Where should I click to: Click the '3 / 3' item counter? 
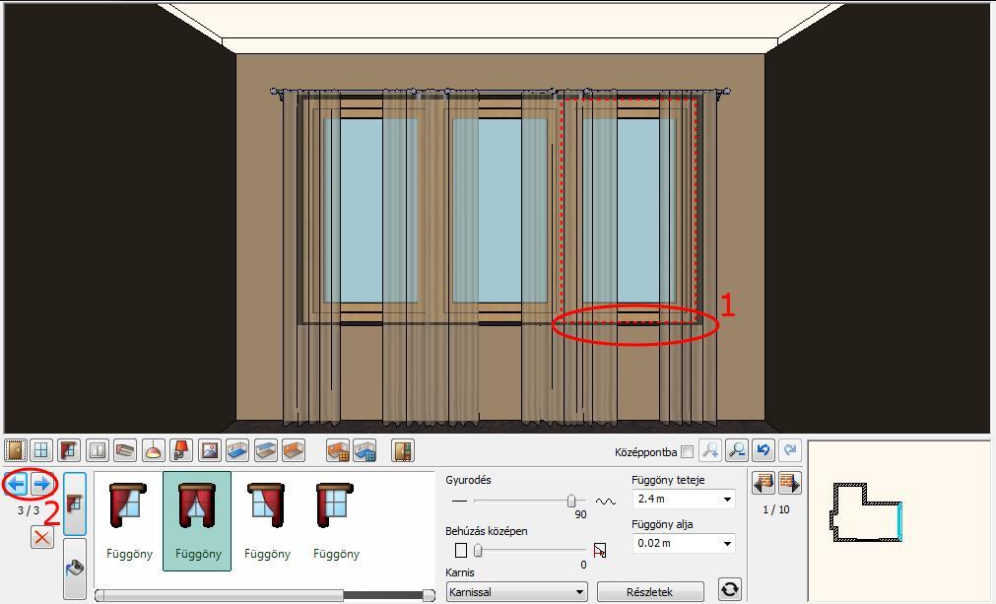coord(28,510)
